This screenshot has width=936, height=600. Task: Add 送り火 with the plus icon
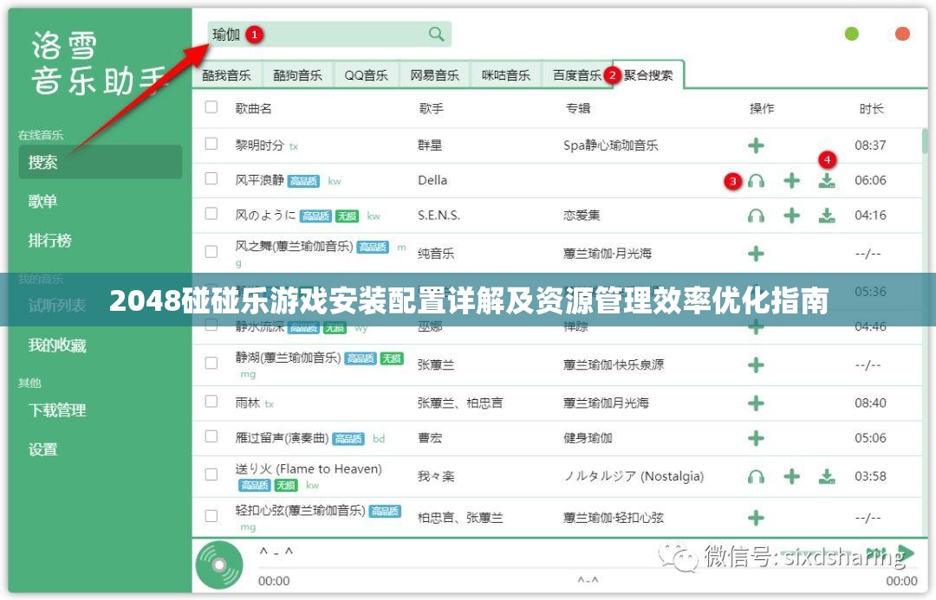[x=791, y=476]
